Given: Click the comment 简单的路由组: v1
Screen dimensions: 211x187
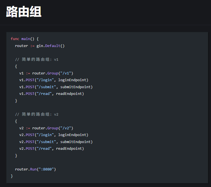Looking at the screenshot, I should [x=37, y=59].
